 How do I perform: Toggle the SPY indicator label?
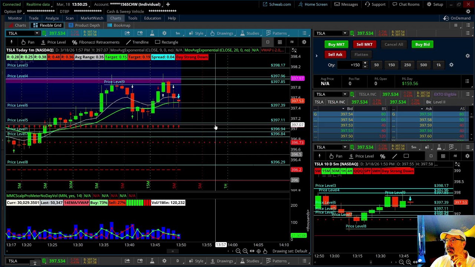367,171
